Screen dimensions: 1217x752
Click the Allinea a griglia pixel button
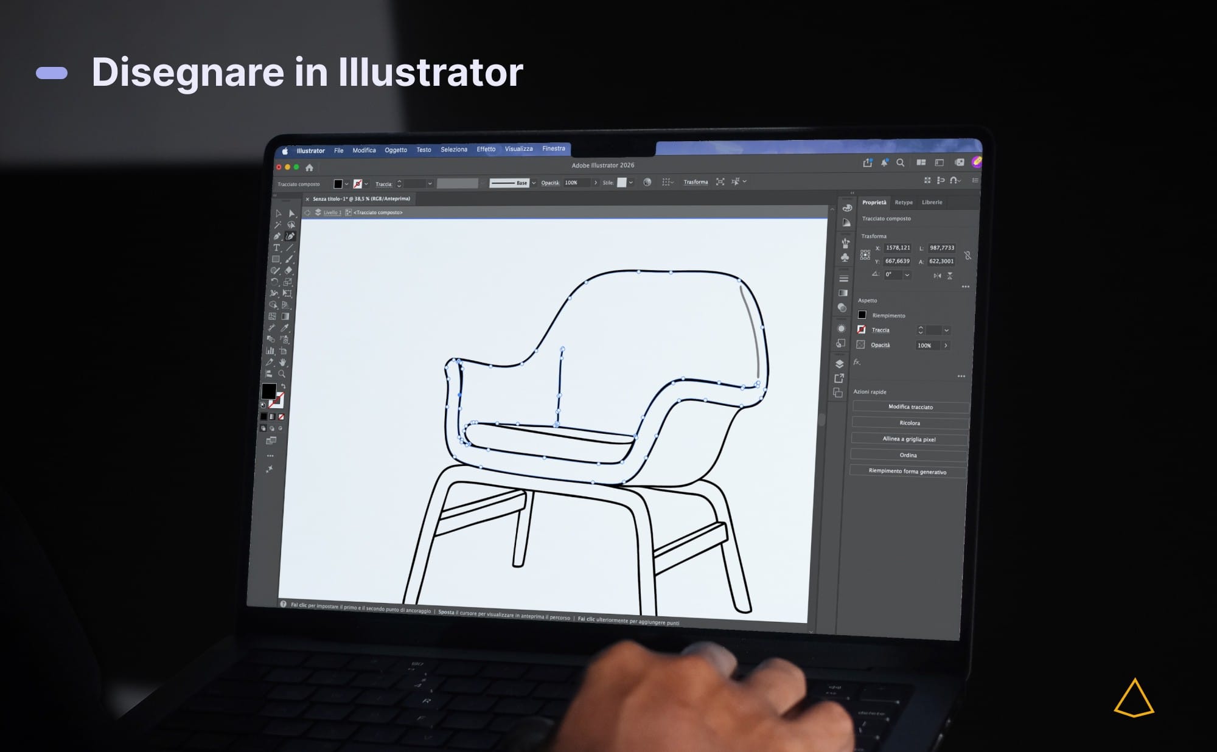pyautogui.click(x=909, y=439)
